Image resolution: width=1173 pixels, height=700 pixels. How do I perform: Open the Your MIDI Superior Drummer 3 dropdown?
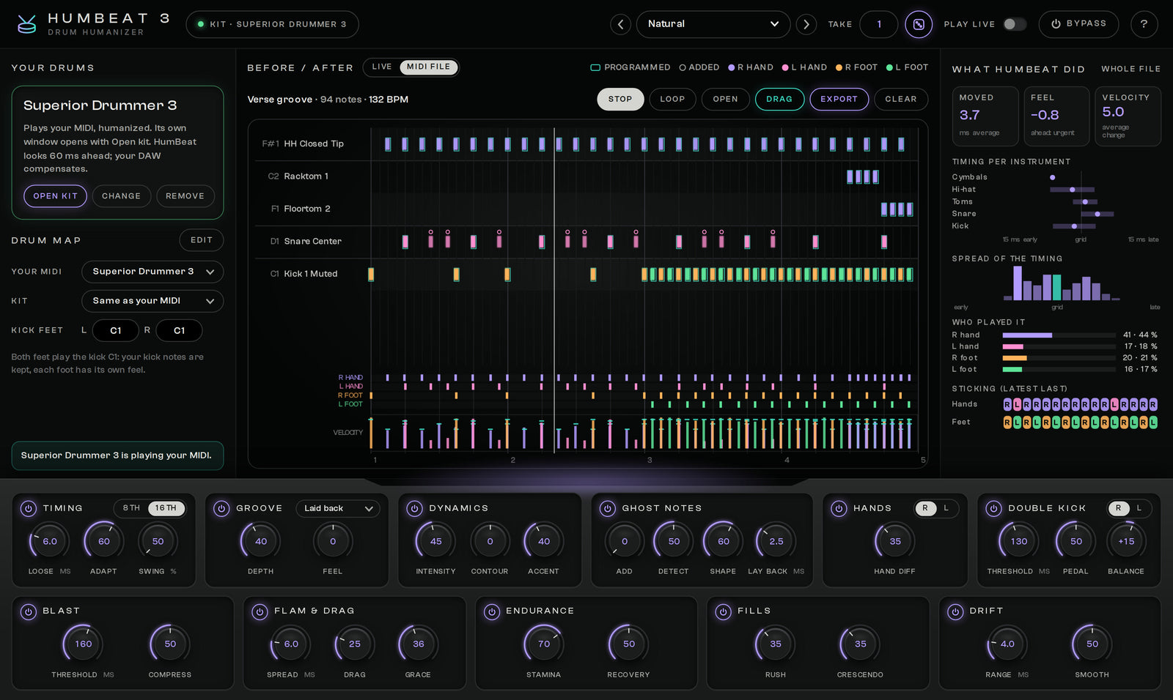tap(152, 272)
